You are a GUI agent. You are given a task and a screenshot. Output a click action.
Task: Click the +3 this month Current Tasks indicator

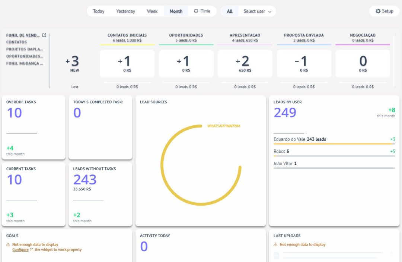click(x=15, y=217)
